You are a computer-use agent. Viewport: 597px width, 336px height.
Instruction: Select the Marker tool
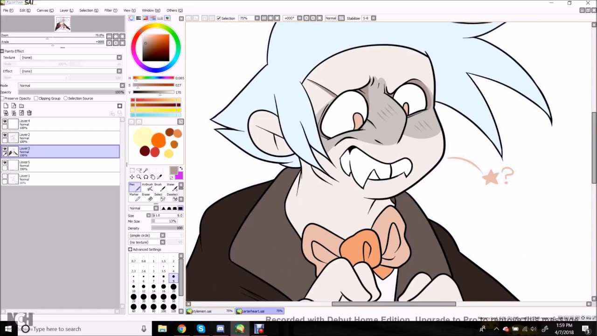134,197
